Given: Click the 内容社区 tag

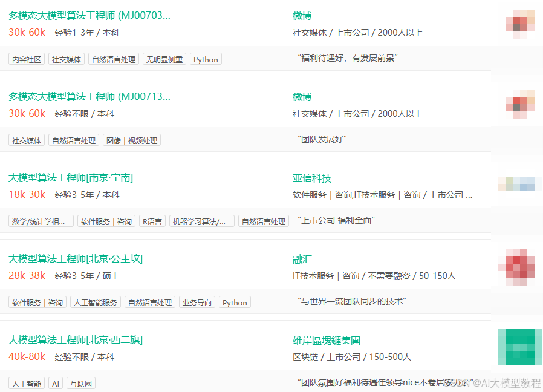Looking at the screenshot, I should point(27,59).
